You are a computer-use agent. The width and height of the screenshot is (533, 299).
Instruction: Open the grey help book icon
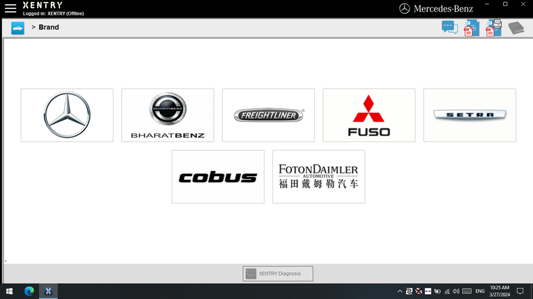(x=516, y=28)
